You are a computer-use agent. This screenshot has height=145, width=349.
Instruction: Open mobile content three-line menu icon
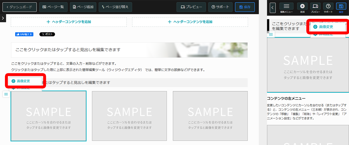click(x=271, y=35)
